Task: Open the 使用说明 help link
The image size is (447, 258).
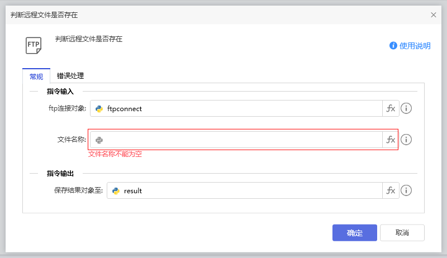Action: click(x=415, y=46)
